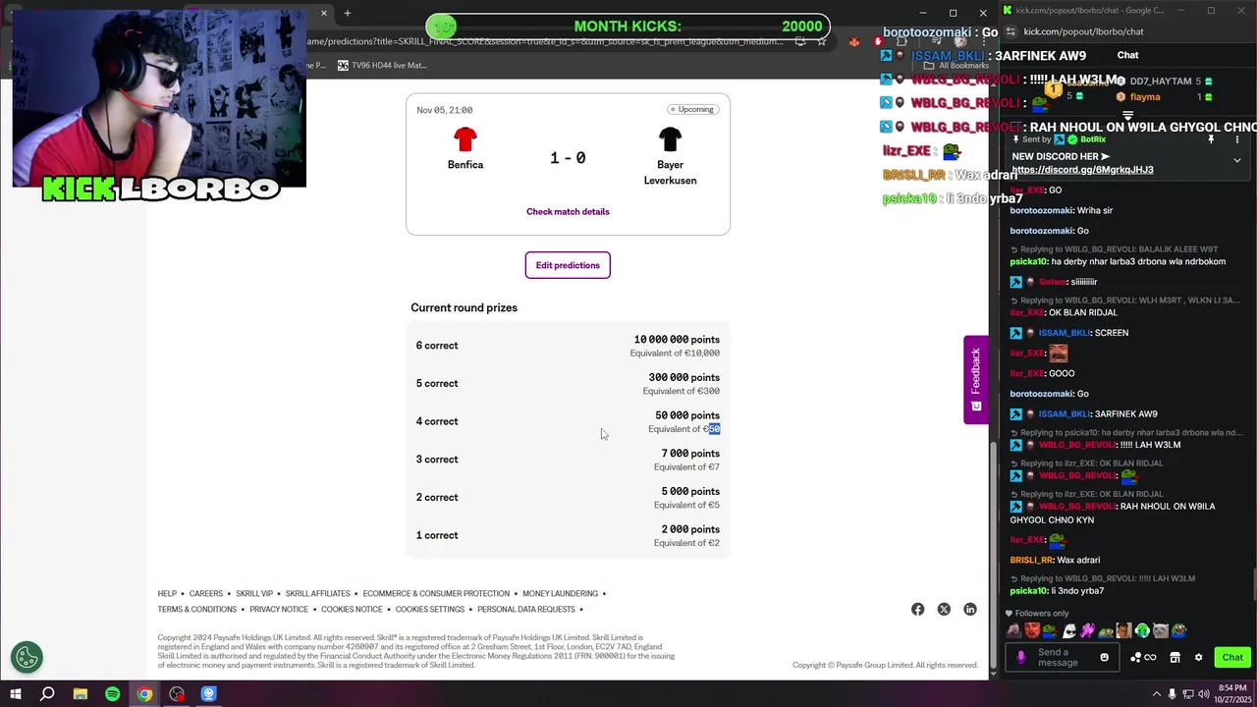This screenshot has width=1257, height=707.
Task: Close the current Chrome tab
Action: click(x=323, y=13)
